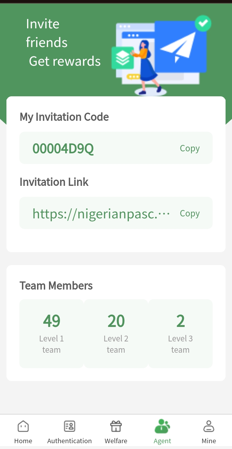Image resolution: width=232 pixels, height=449 pixels.
Task: View Level 2 team with 20 members
Action: point(116,334)
